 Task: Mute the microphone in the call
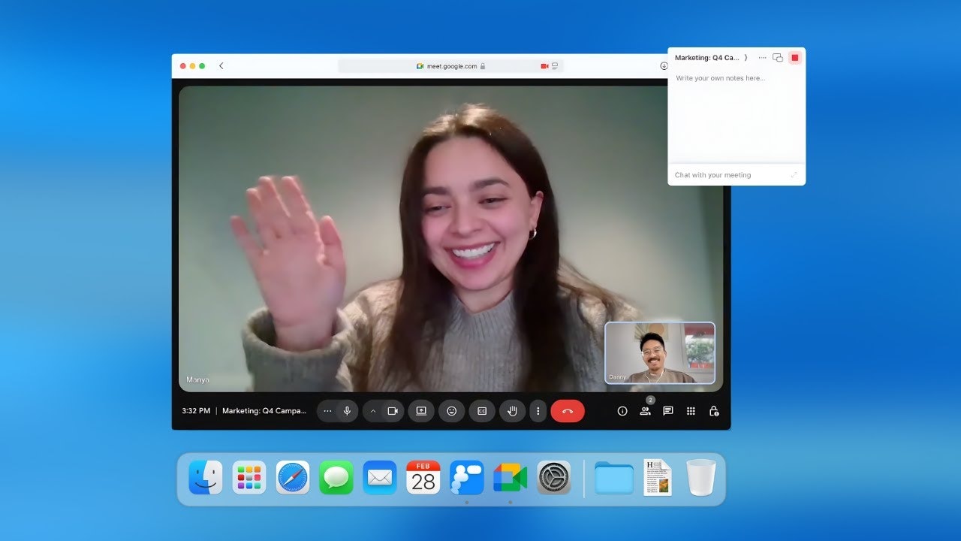tap(347, 411)
